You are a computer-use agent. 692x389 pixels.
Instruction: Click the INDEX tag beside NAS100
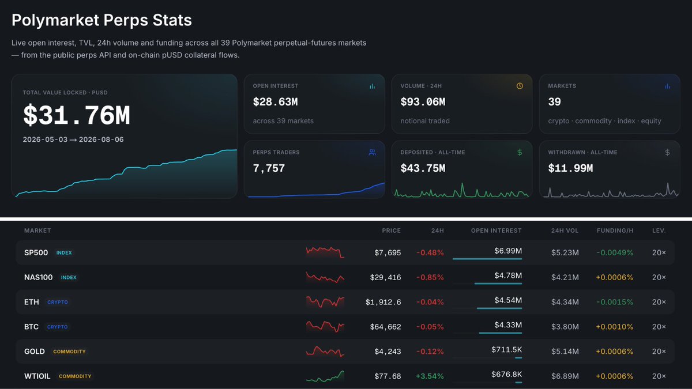point(69,278)
